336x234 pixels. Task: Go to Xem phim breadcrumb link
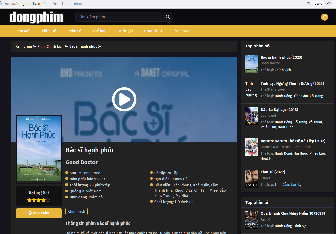pos(24,46)
